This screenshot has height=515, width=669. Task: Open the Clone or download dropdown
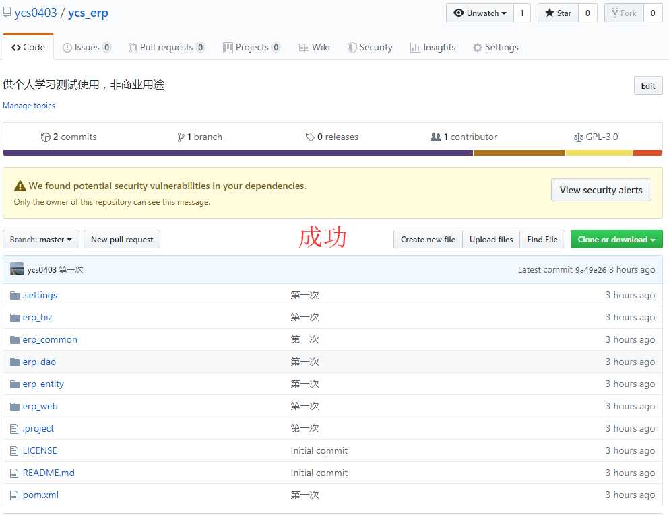pos(616,239)
